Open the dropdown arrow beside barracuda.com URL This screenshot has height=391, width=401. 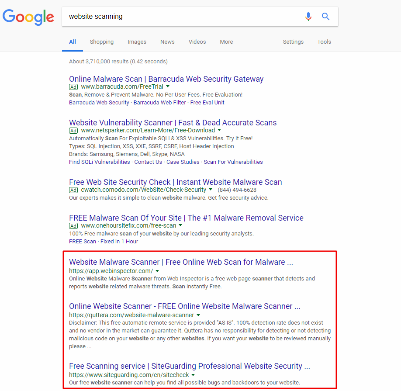point(167,87)
